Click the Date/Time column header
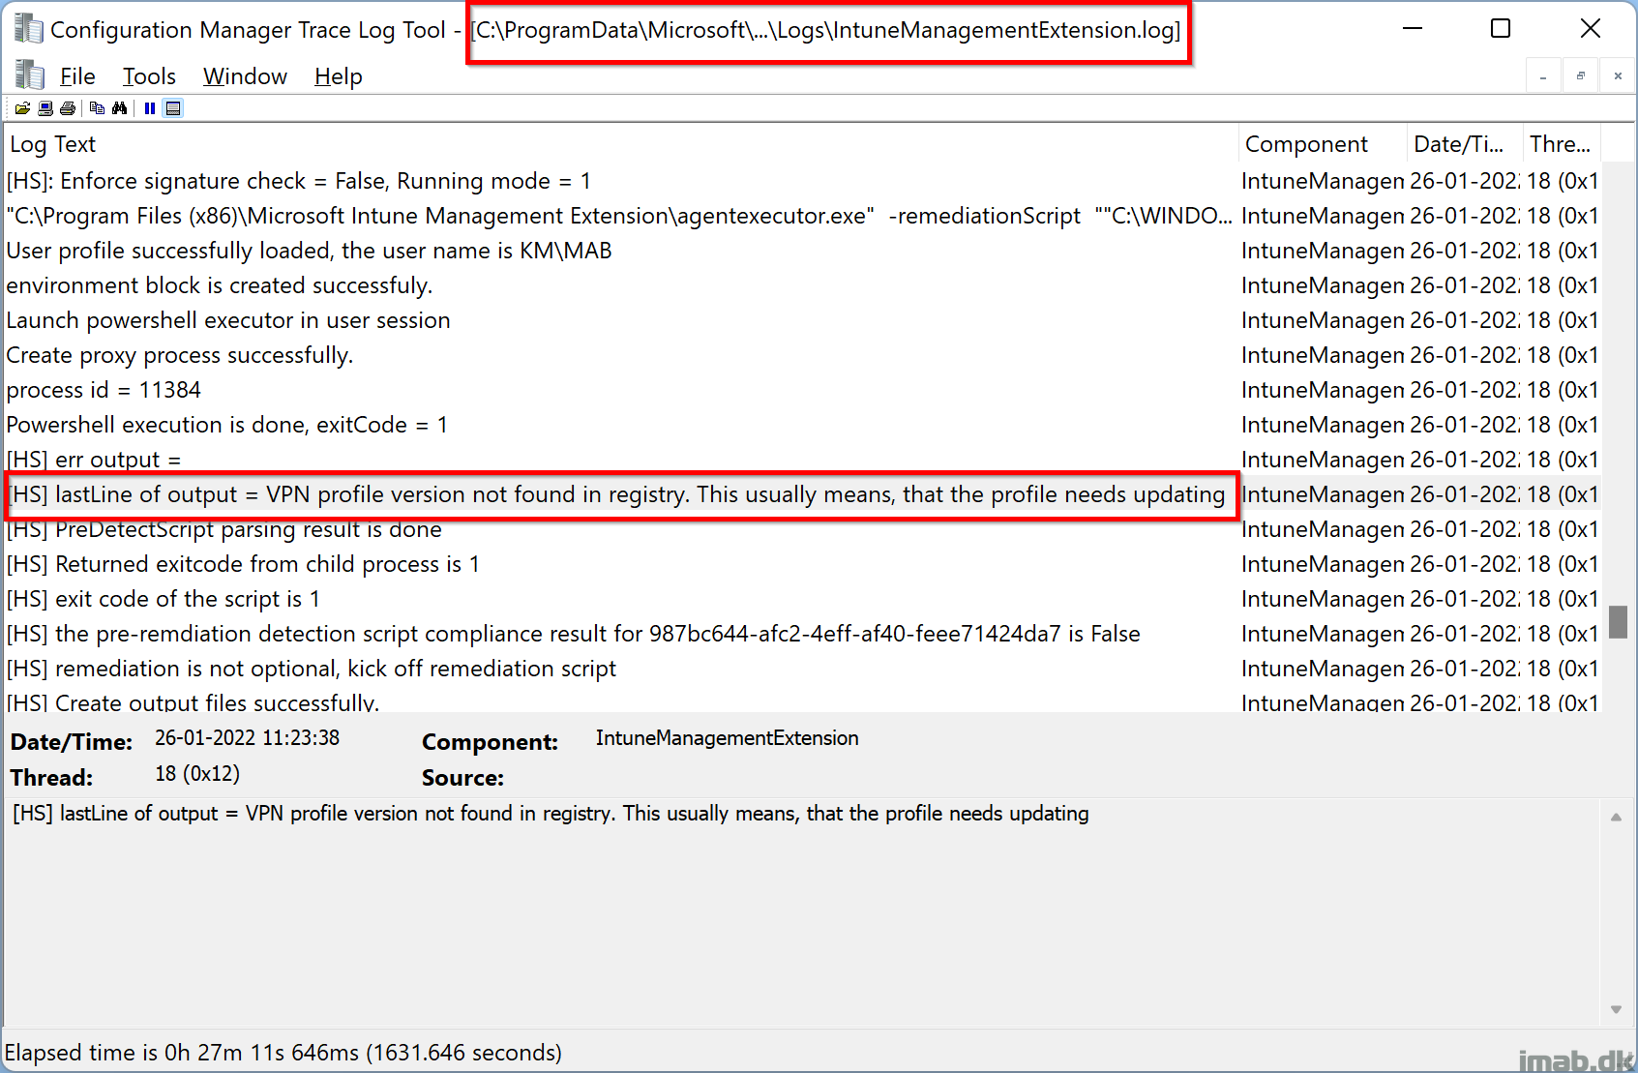 pos(1465,144)
